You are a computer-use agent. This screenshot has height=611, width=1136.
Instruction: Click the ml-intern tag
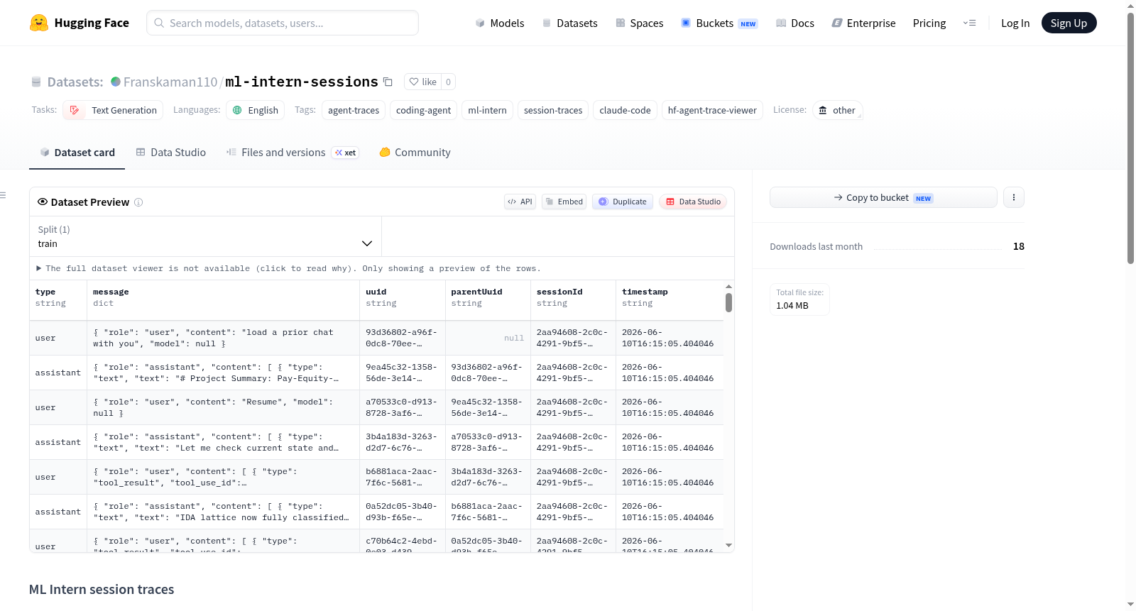(487, 110)
